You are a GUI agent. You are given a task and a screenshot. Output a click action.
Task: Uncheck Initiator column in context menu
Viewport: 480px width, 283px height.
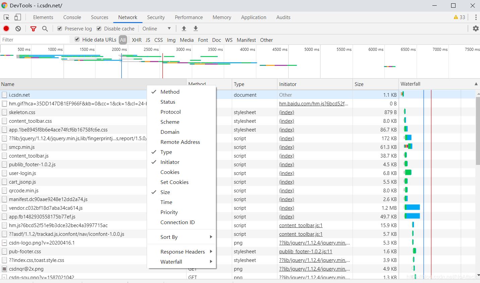pyautogui.click(x=181, y=162)
